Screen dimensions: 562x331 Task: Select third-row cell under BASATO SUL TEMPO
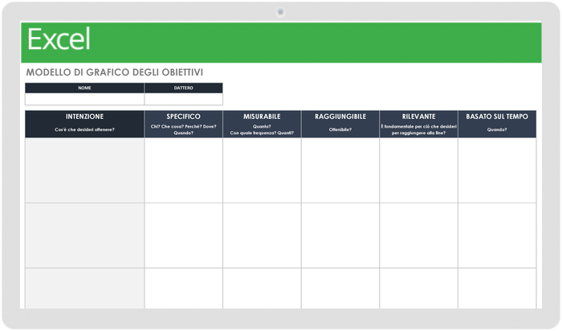(497, 288)
